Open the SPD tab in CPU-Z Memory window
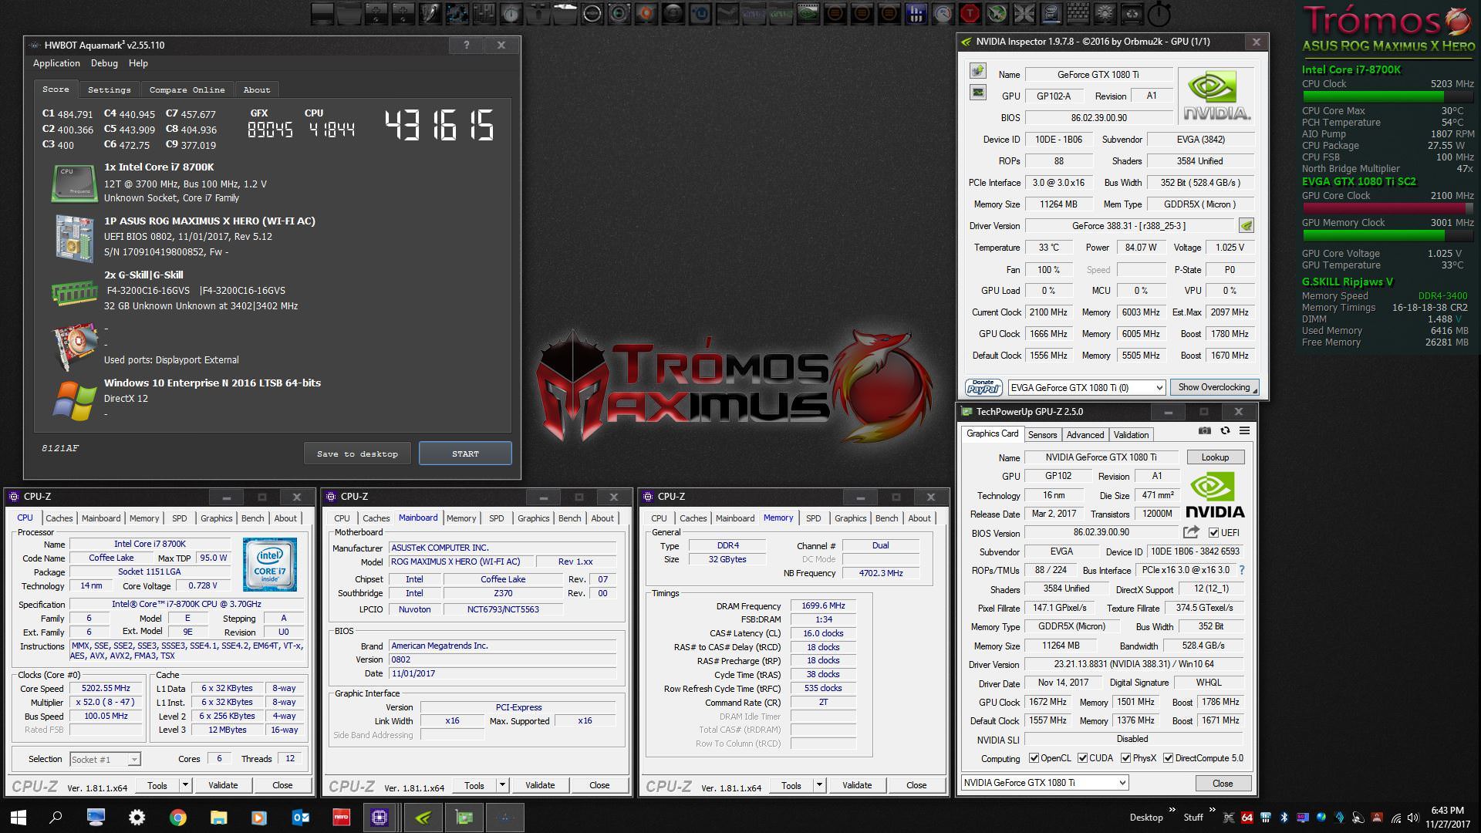The height and width of the screenshot is (833, 1481). 813,518
